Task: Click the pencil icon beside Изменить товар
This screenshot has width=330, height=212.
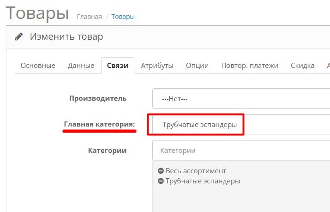Action: pos(18,36)
